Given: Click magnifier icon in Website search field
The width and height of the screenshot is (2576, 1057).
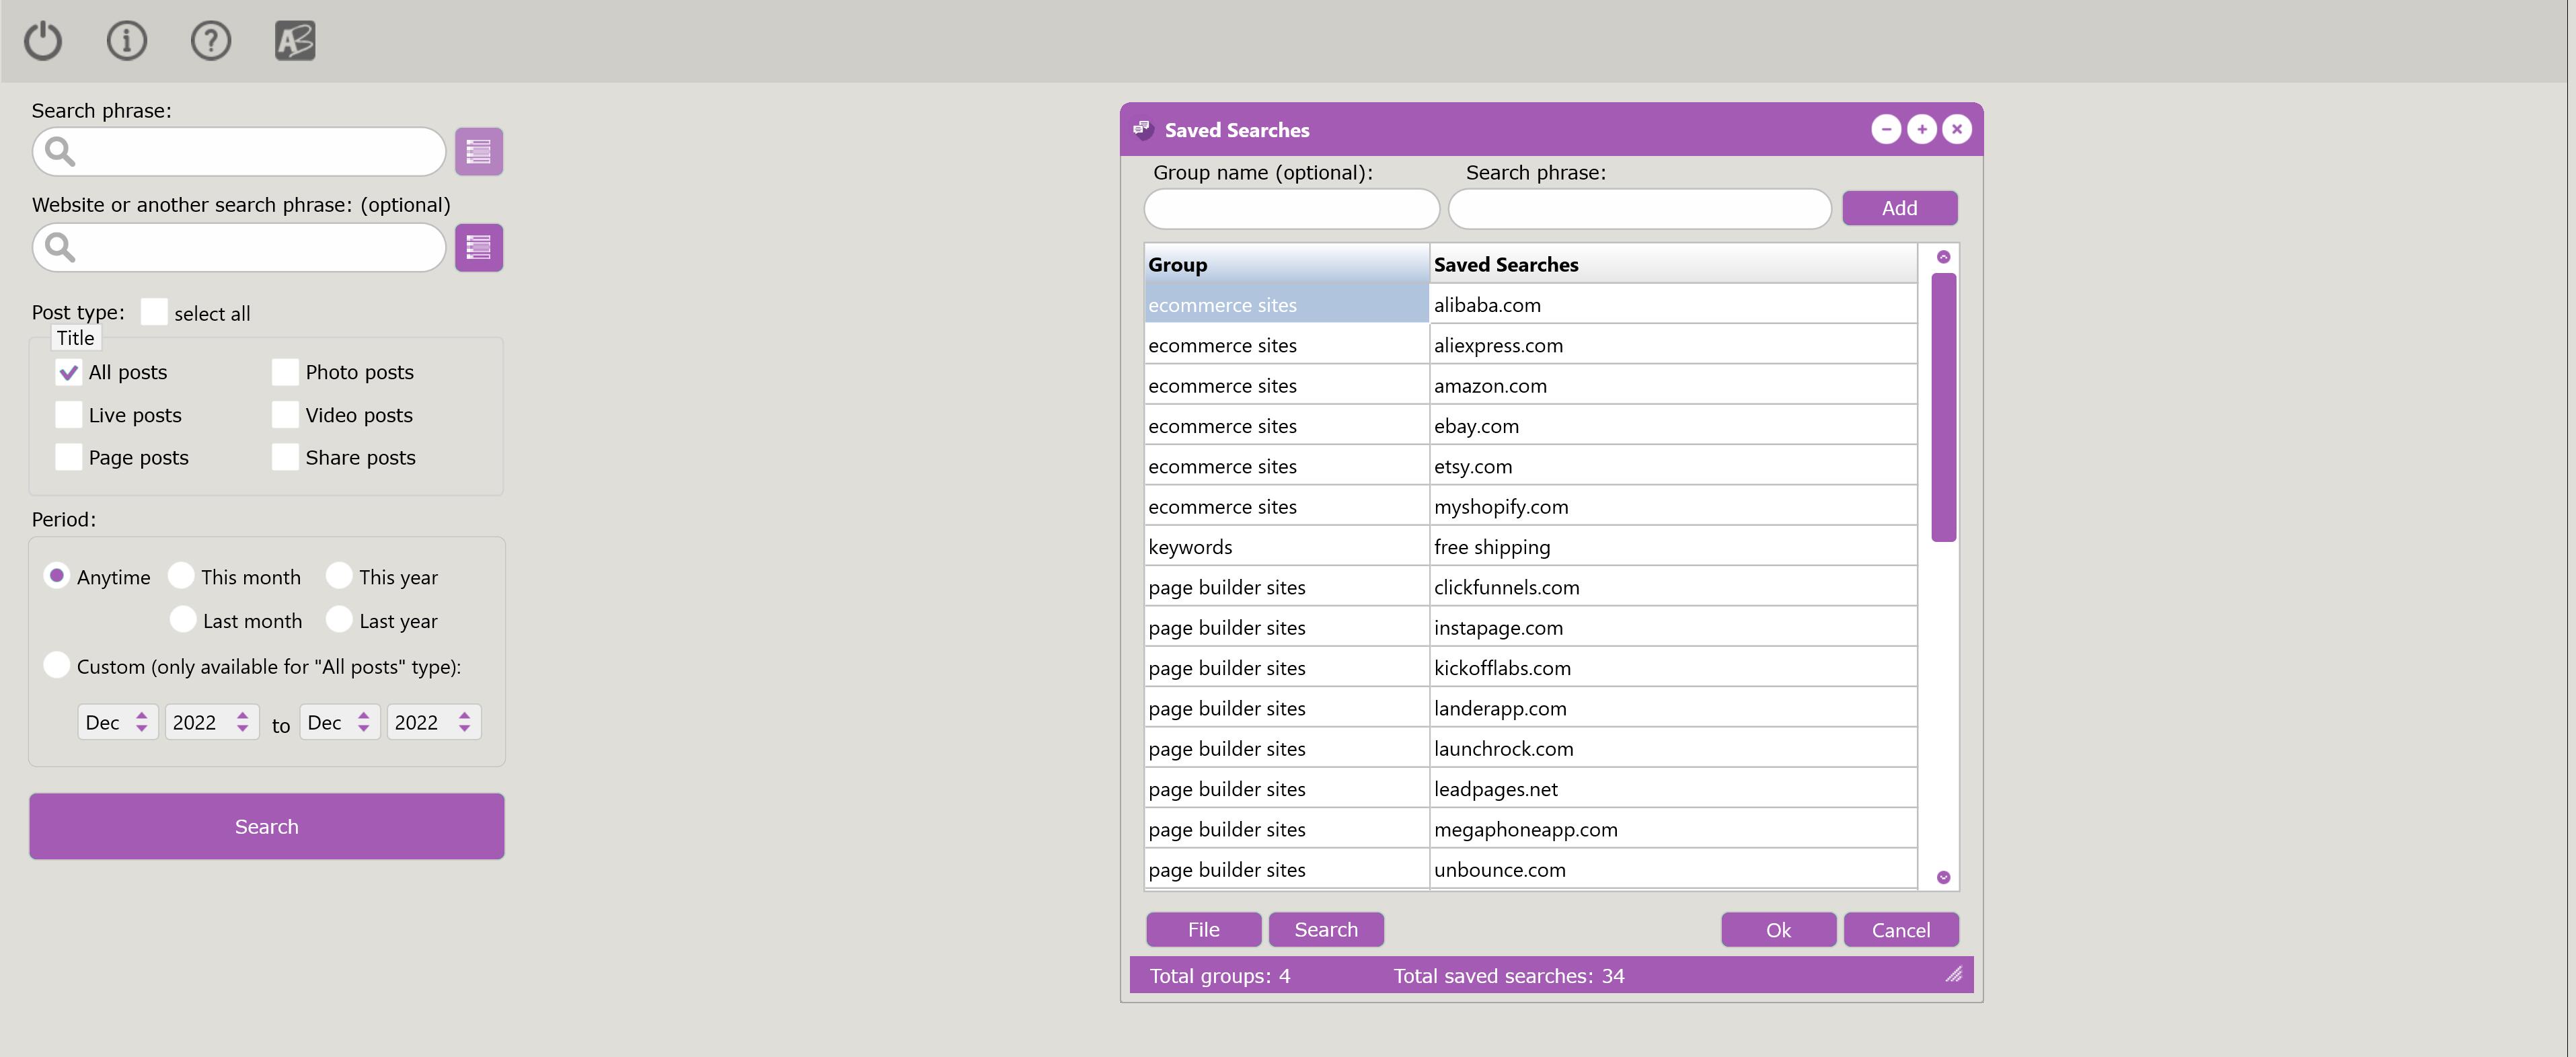Looking at the screenshot, I should click(x=60, y=247).
